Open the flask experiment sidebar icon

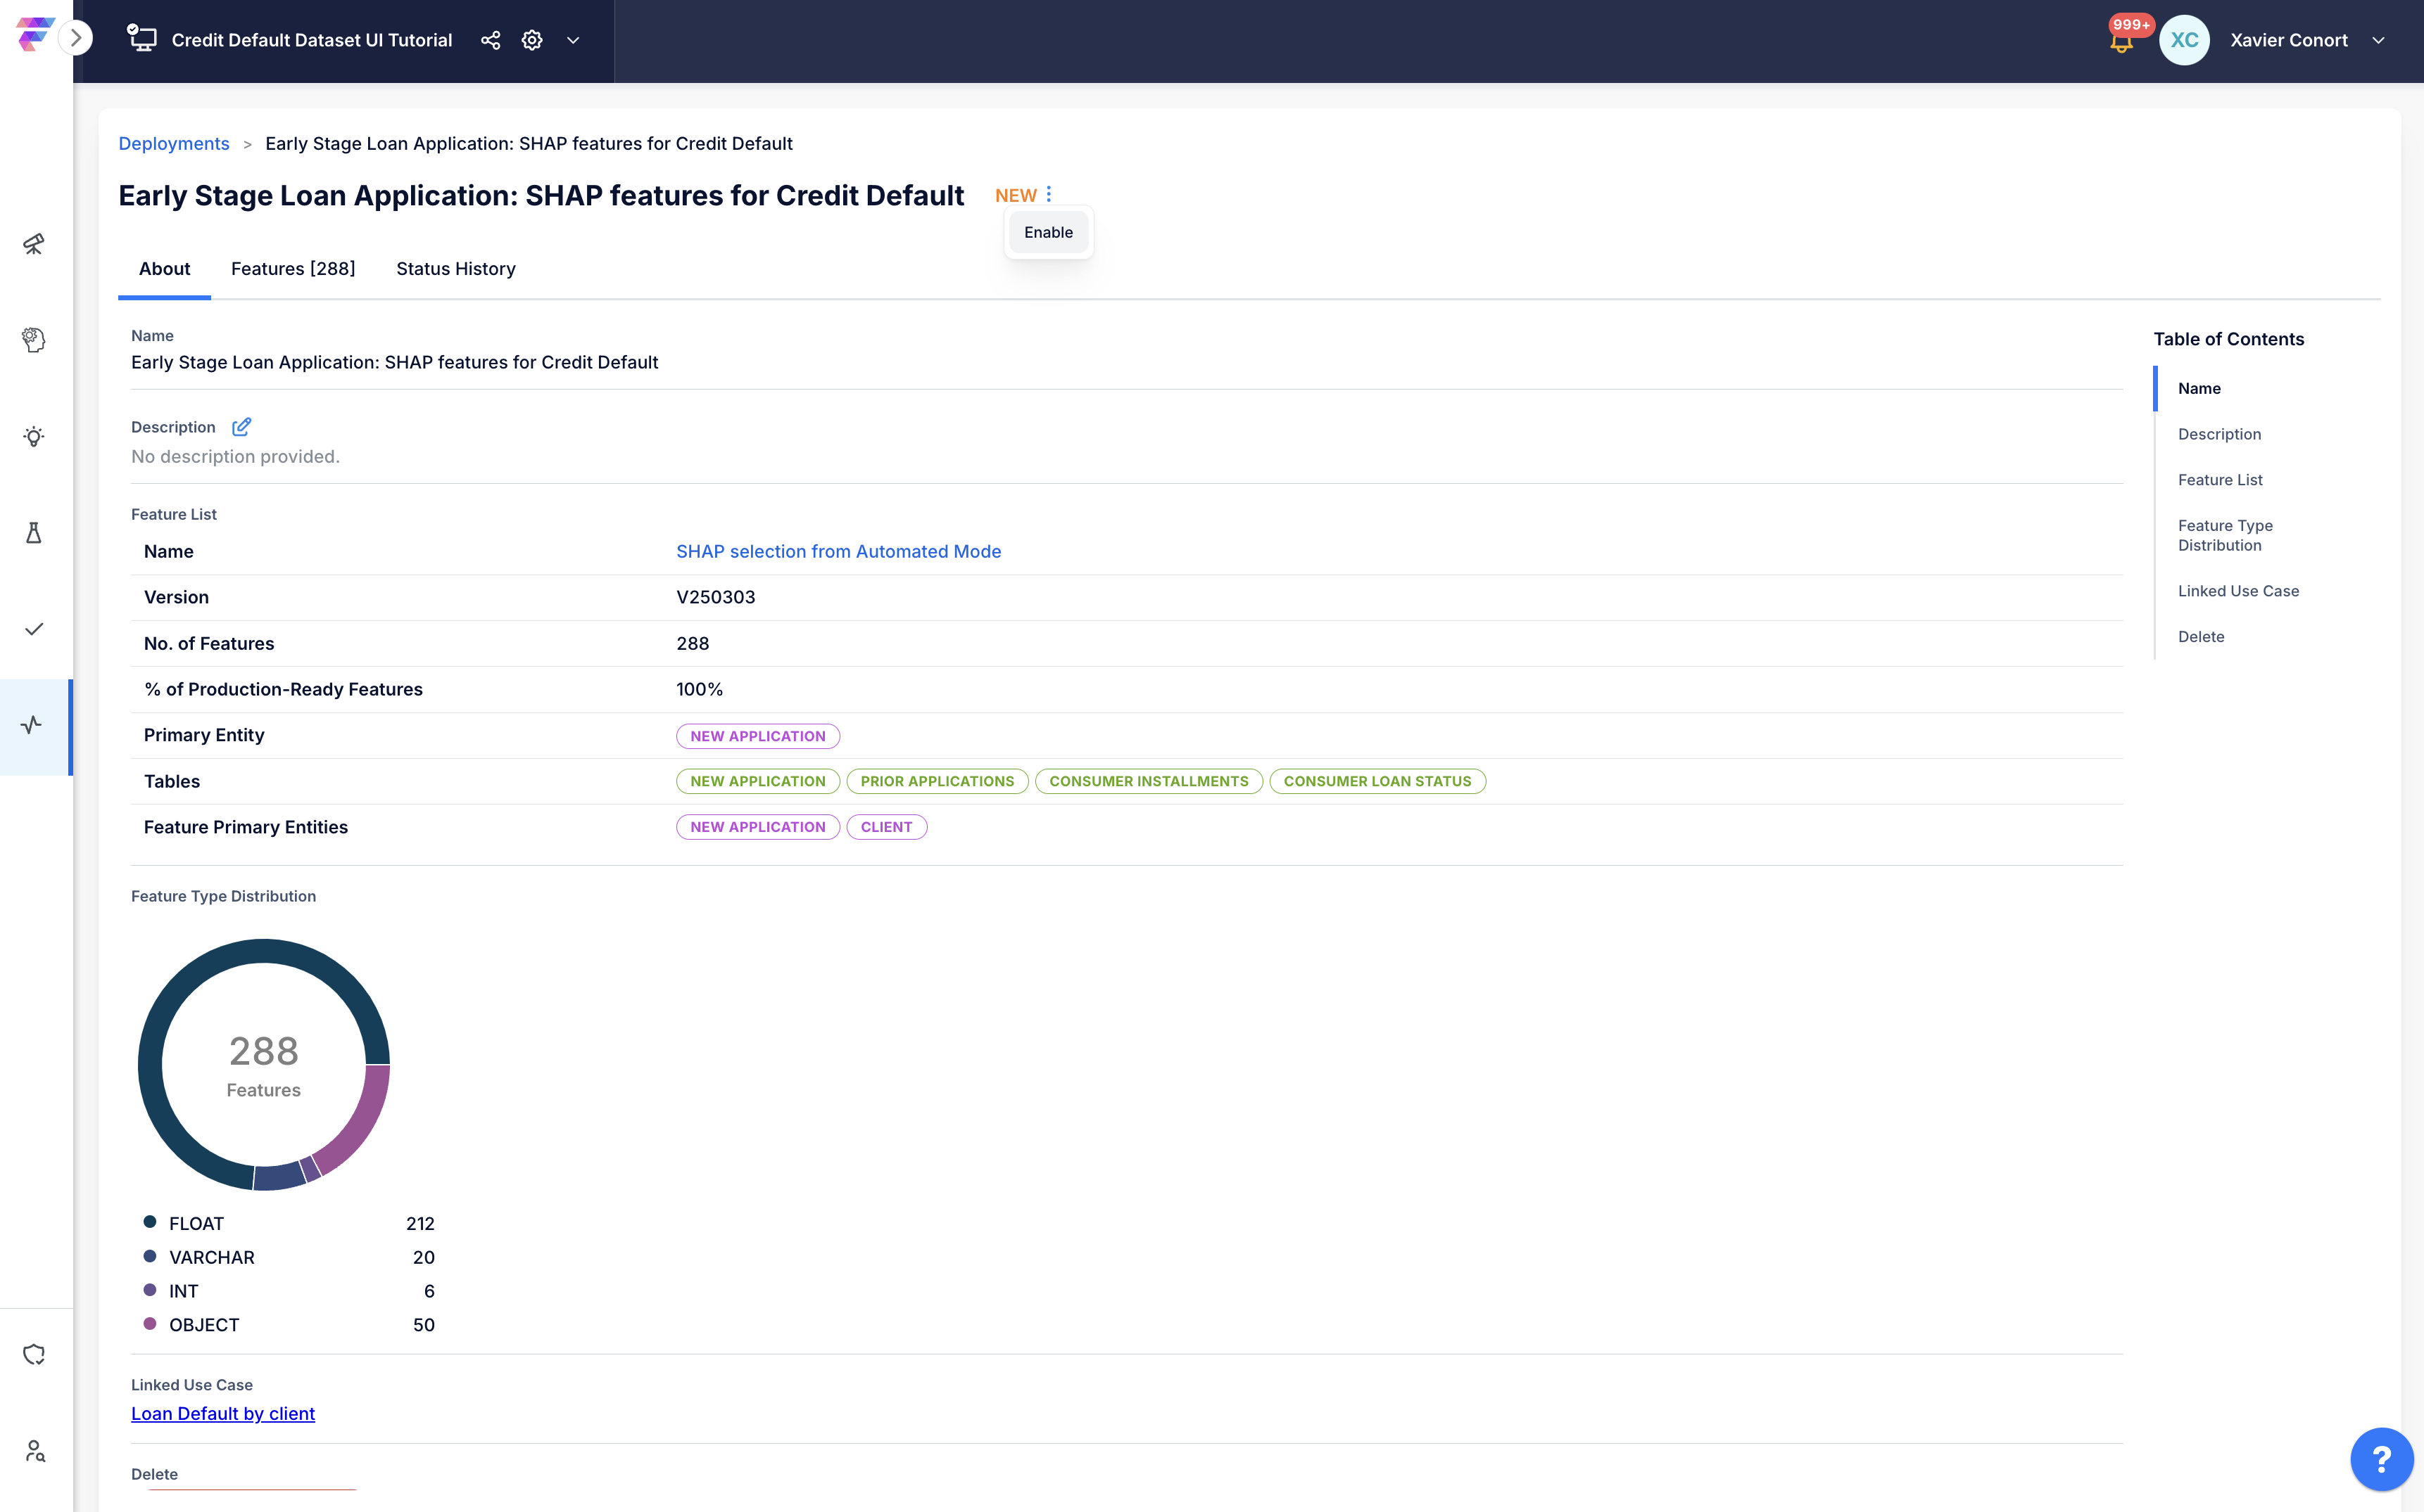point(34,532)
